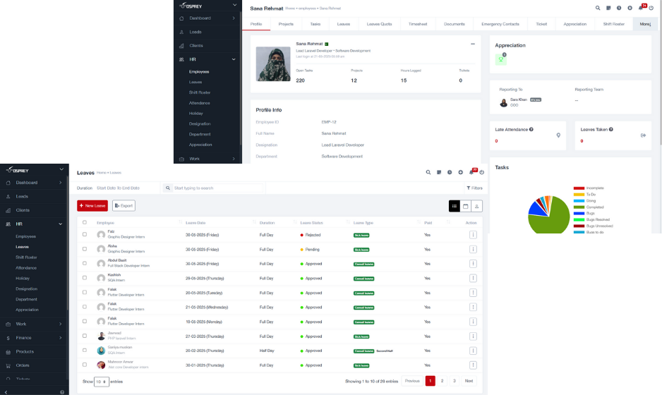The height and width of the screenshot is (395, 662).
Task: Click the Late Attendance location pin icon
Action: tap(558, 135)
